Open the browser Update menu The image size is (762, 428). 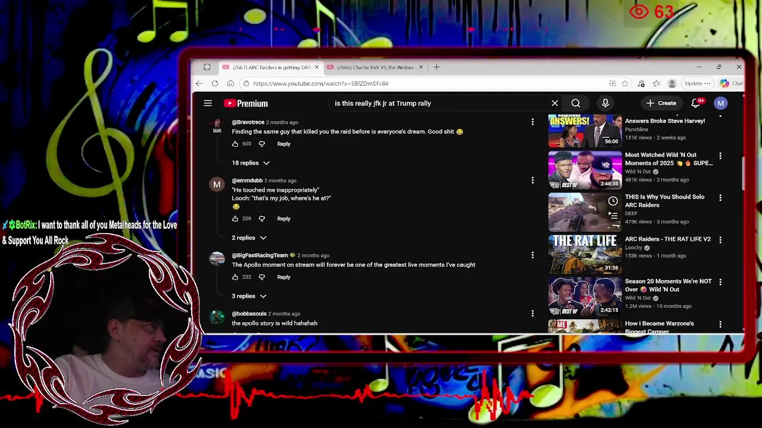point(697,83)
